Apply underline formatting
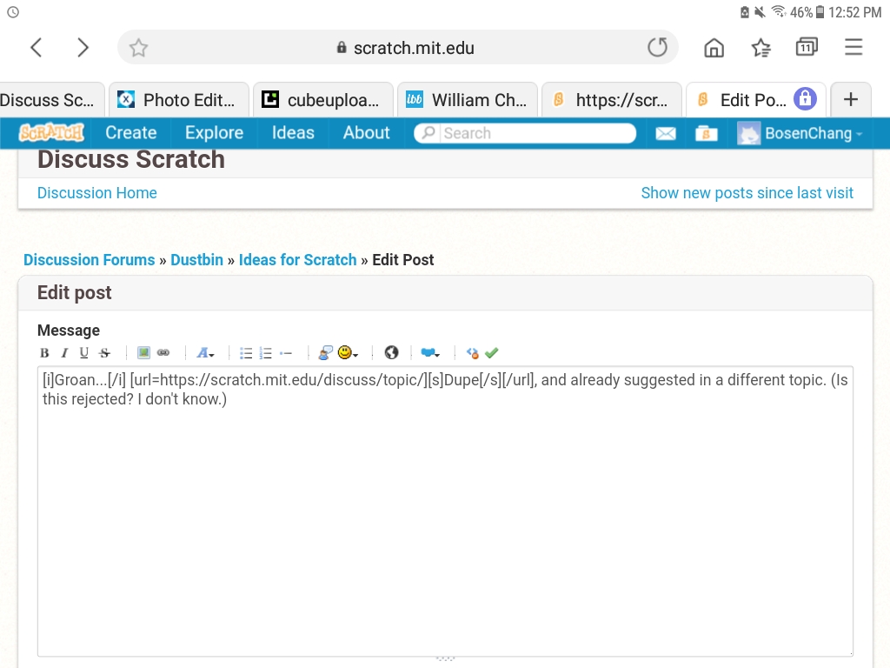Image resolution: width=890 pixels, height=668 pixels. click(x=83, y=352)
